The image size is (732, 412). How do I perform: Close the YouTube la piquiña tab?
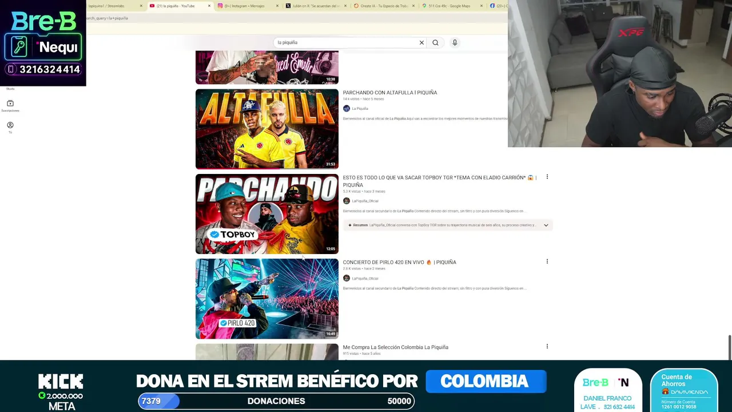[x=209, y=6]
